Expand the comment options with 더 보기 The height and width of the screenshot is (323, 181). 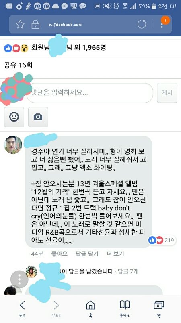115,254
